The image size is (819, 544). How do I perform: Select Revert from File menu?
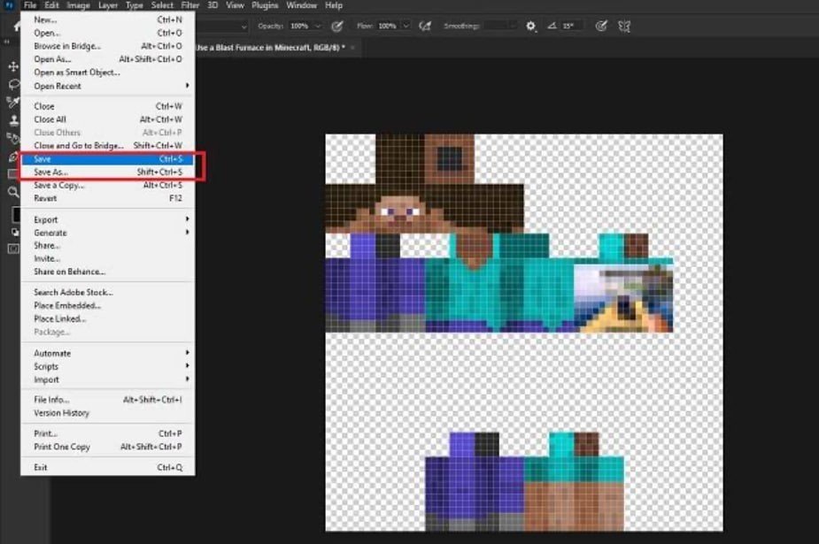click(x=108, y=198)
